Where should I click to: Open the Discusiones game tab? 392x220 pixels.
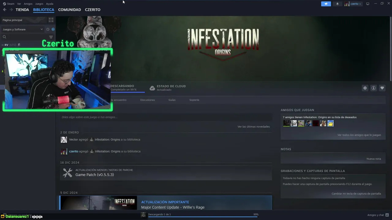(148, 100)
